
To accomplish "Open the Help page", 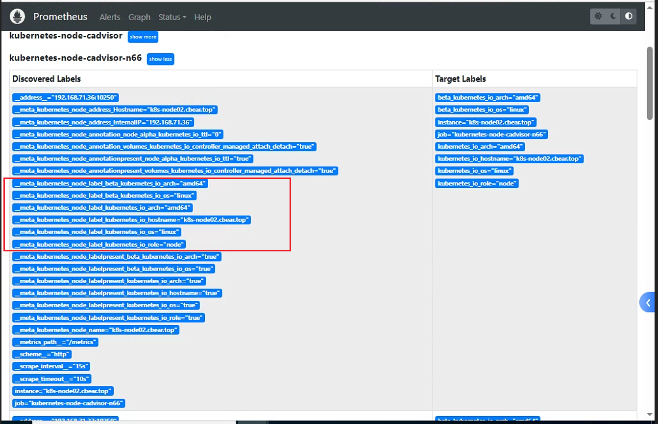I will 202,17.
